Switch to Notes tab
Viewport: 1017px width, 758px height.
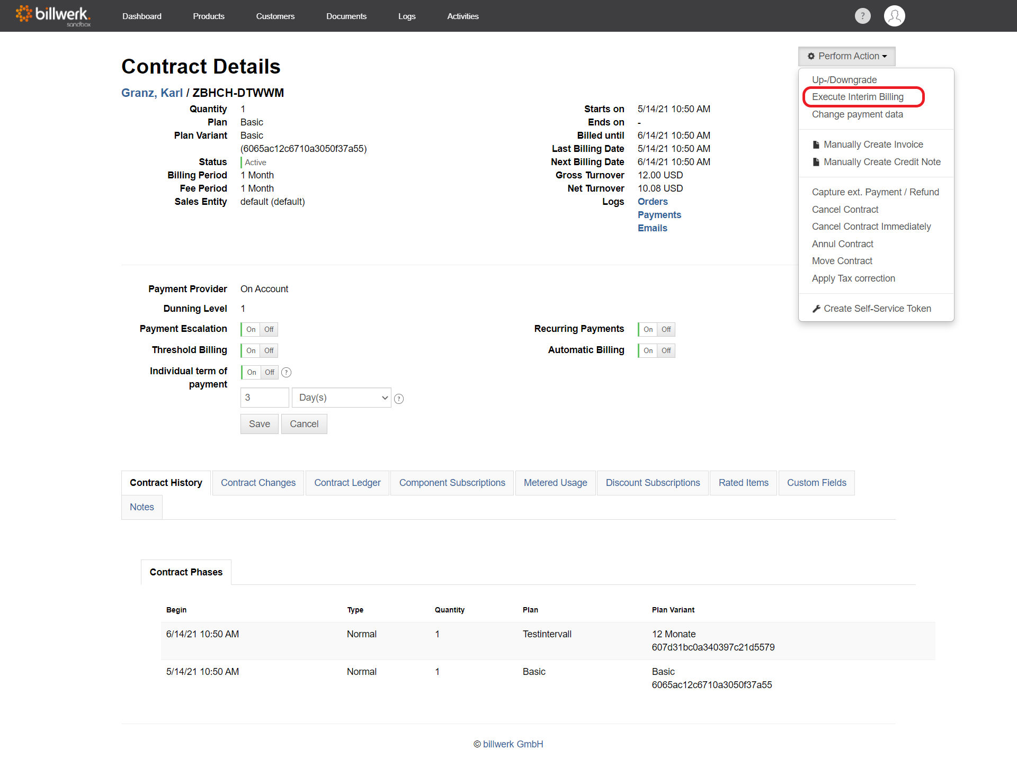[x=142, y=507]
